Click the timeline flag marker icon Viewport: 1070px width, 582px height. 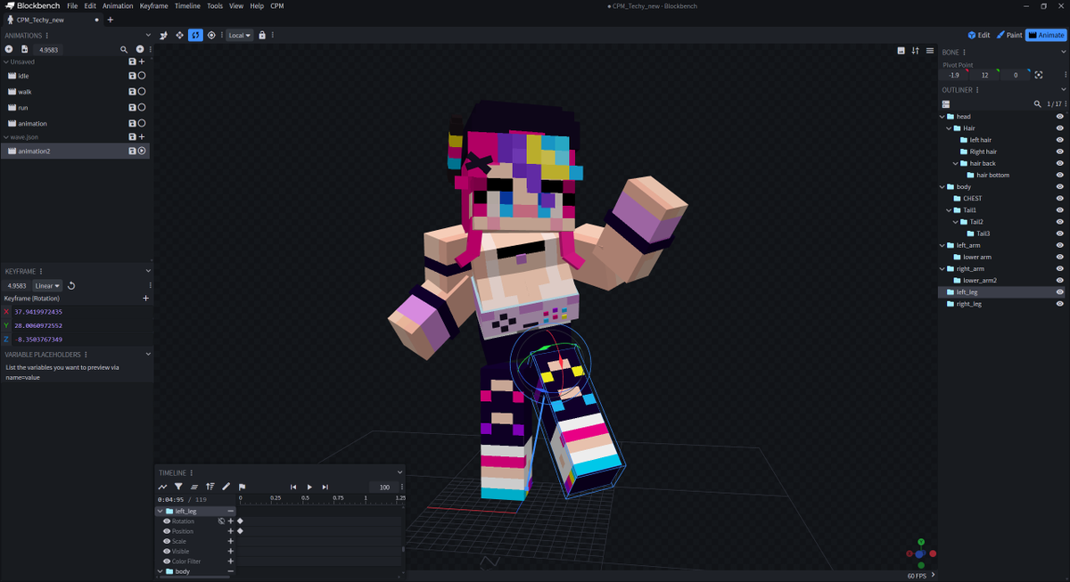pyautogui.click(x=242, y=488)
